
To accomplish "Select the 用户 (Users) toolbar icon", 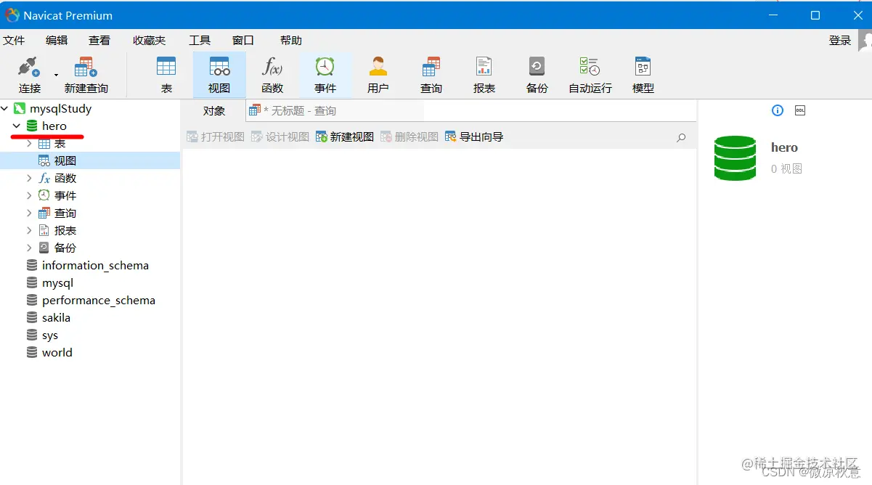I will (378, 73).
